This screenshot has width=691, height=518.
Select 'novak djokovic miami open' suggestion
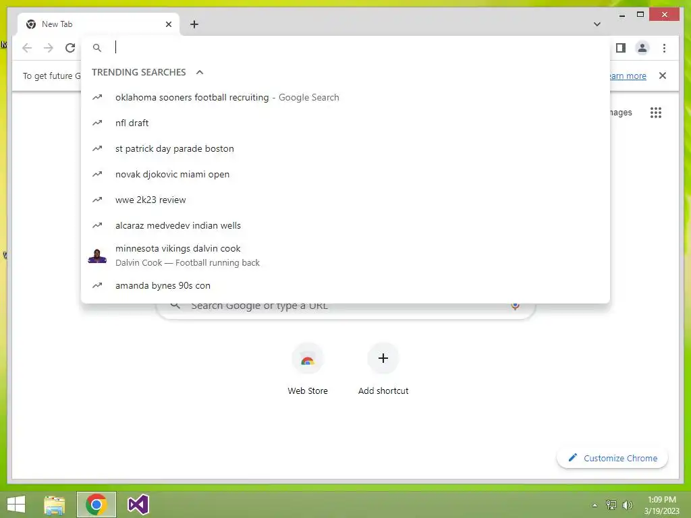pyautogui.click(x=345, y=174)
